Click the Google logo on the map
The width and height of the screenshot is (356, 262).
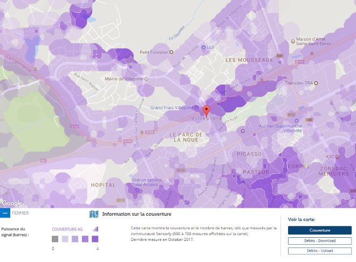coord(12,203)
